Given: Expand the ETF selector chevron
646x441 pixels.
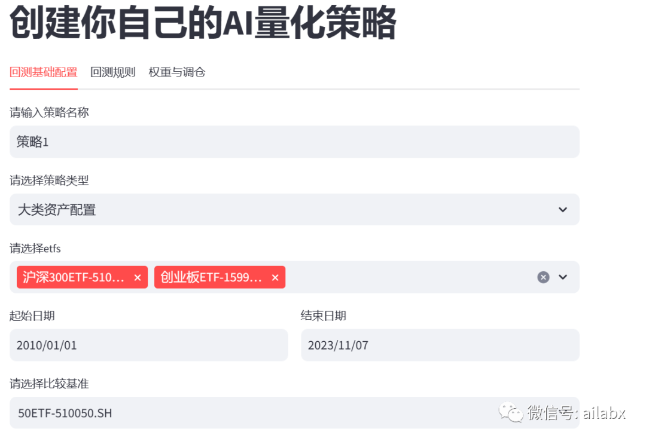Looking at the screenshot, I should 562,277.
